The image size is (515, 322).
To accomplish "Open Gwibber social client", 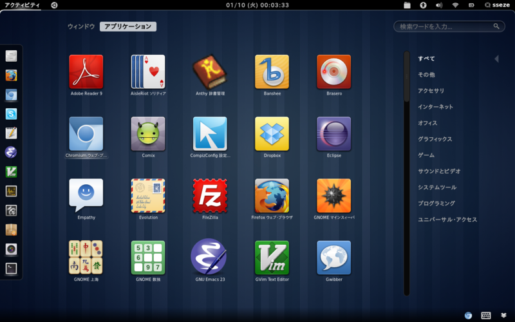I will click(333, 257).
